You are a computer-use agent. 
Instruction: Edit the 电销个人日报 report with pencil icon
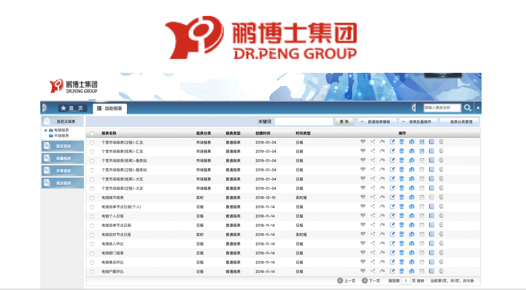(x=392, y=215)
